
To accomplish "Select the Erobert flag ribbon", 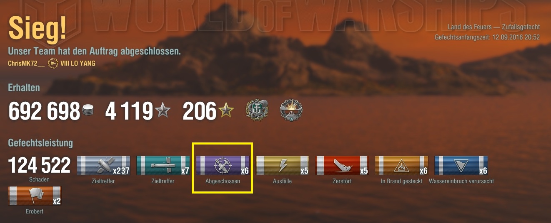I will pos(35,196).
